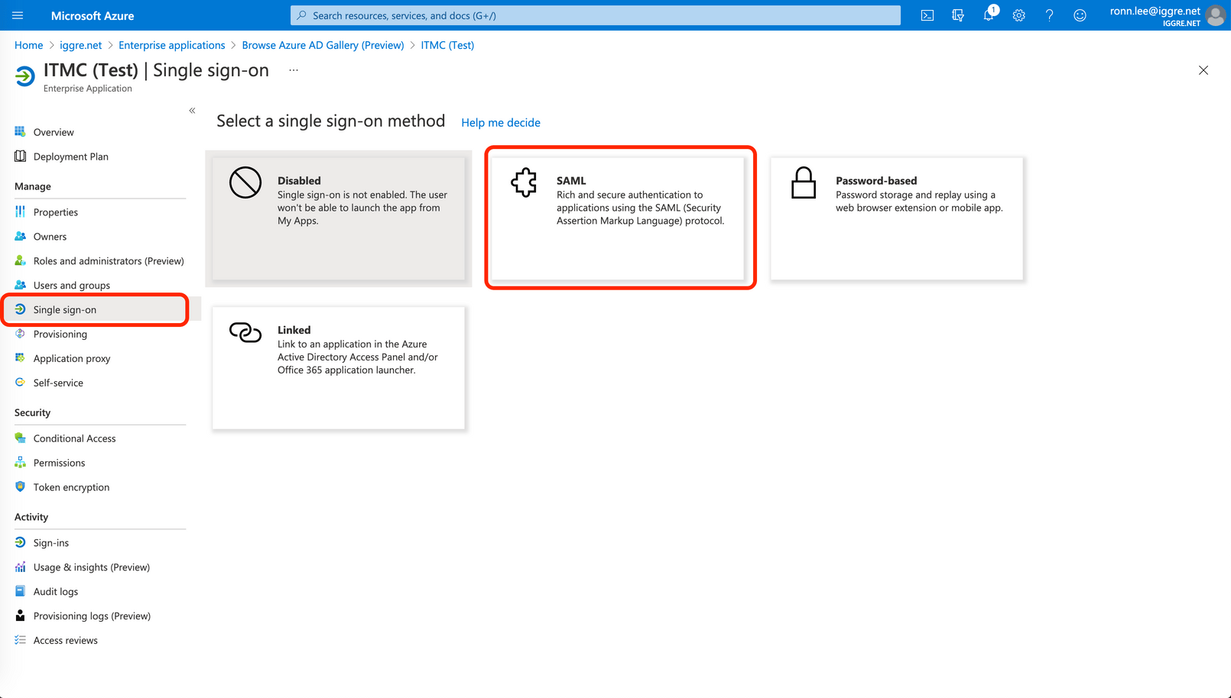This screenshot has height=698, width=1231.
Task: Navigate to Browse Azure AD Gallery (Preview) breadcrumb
Action: 323,45
